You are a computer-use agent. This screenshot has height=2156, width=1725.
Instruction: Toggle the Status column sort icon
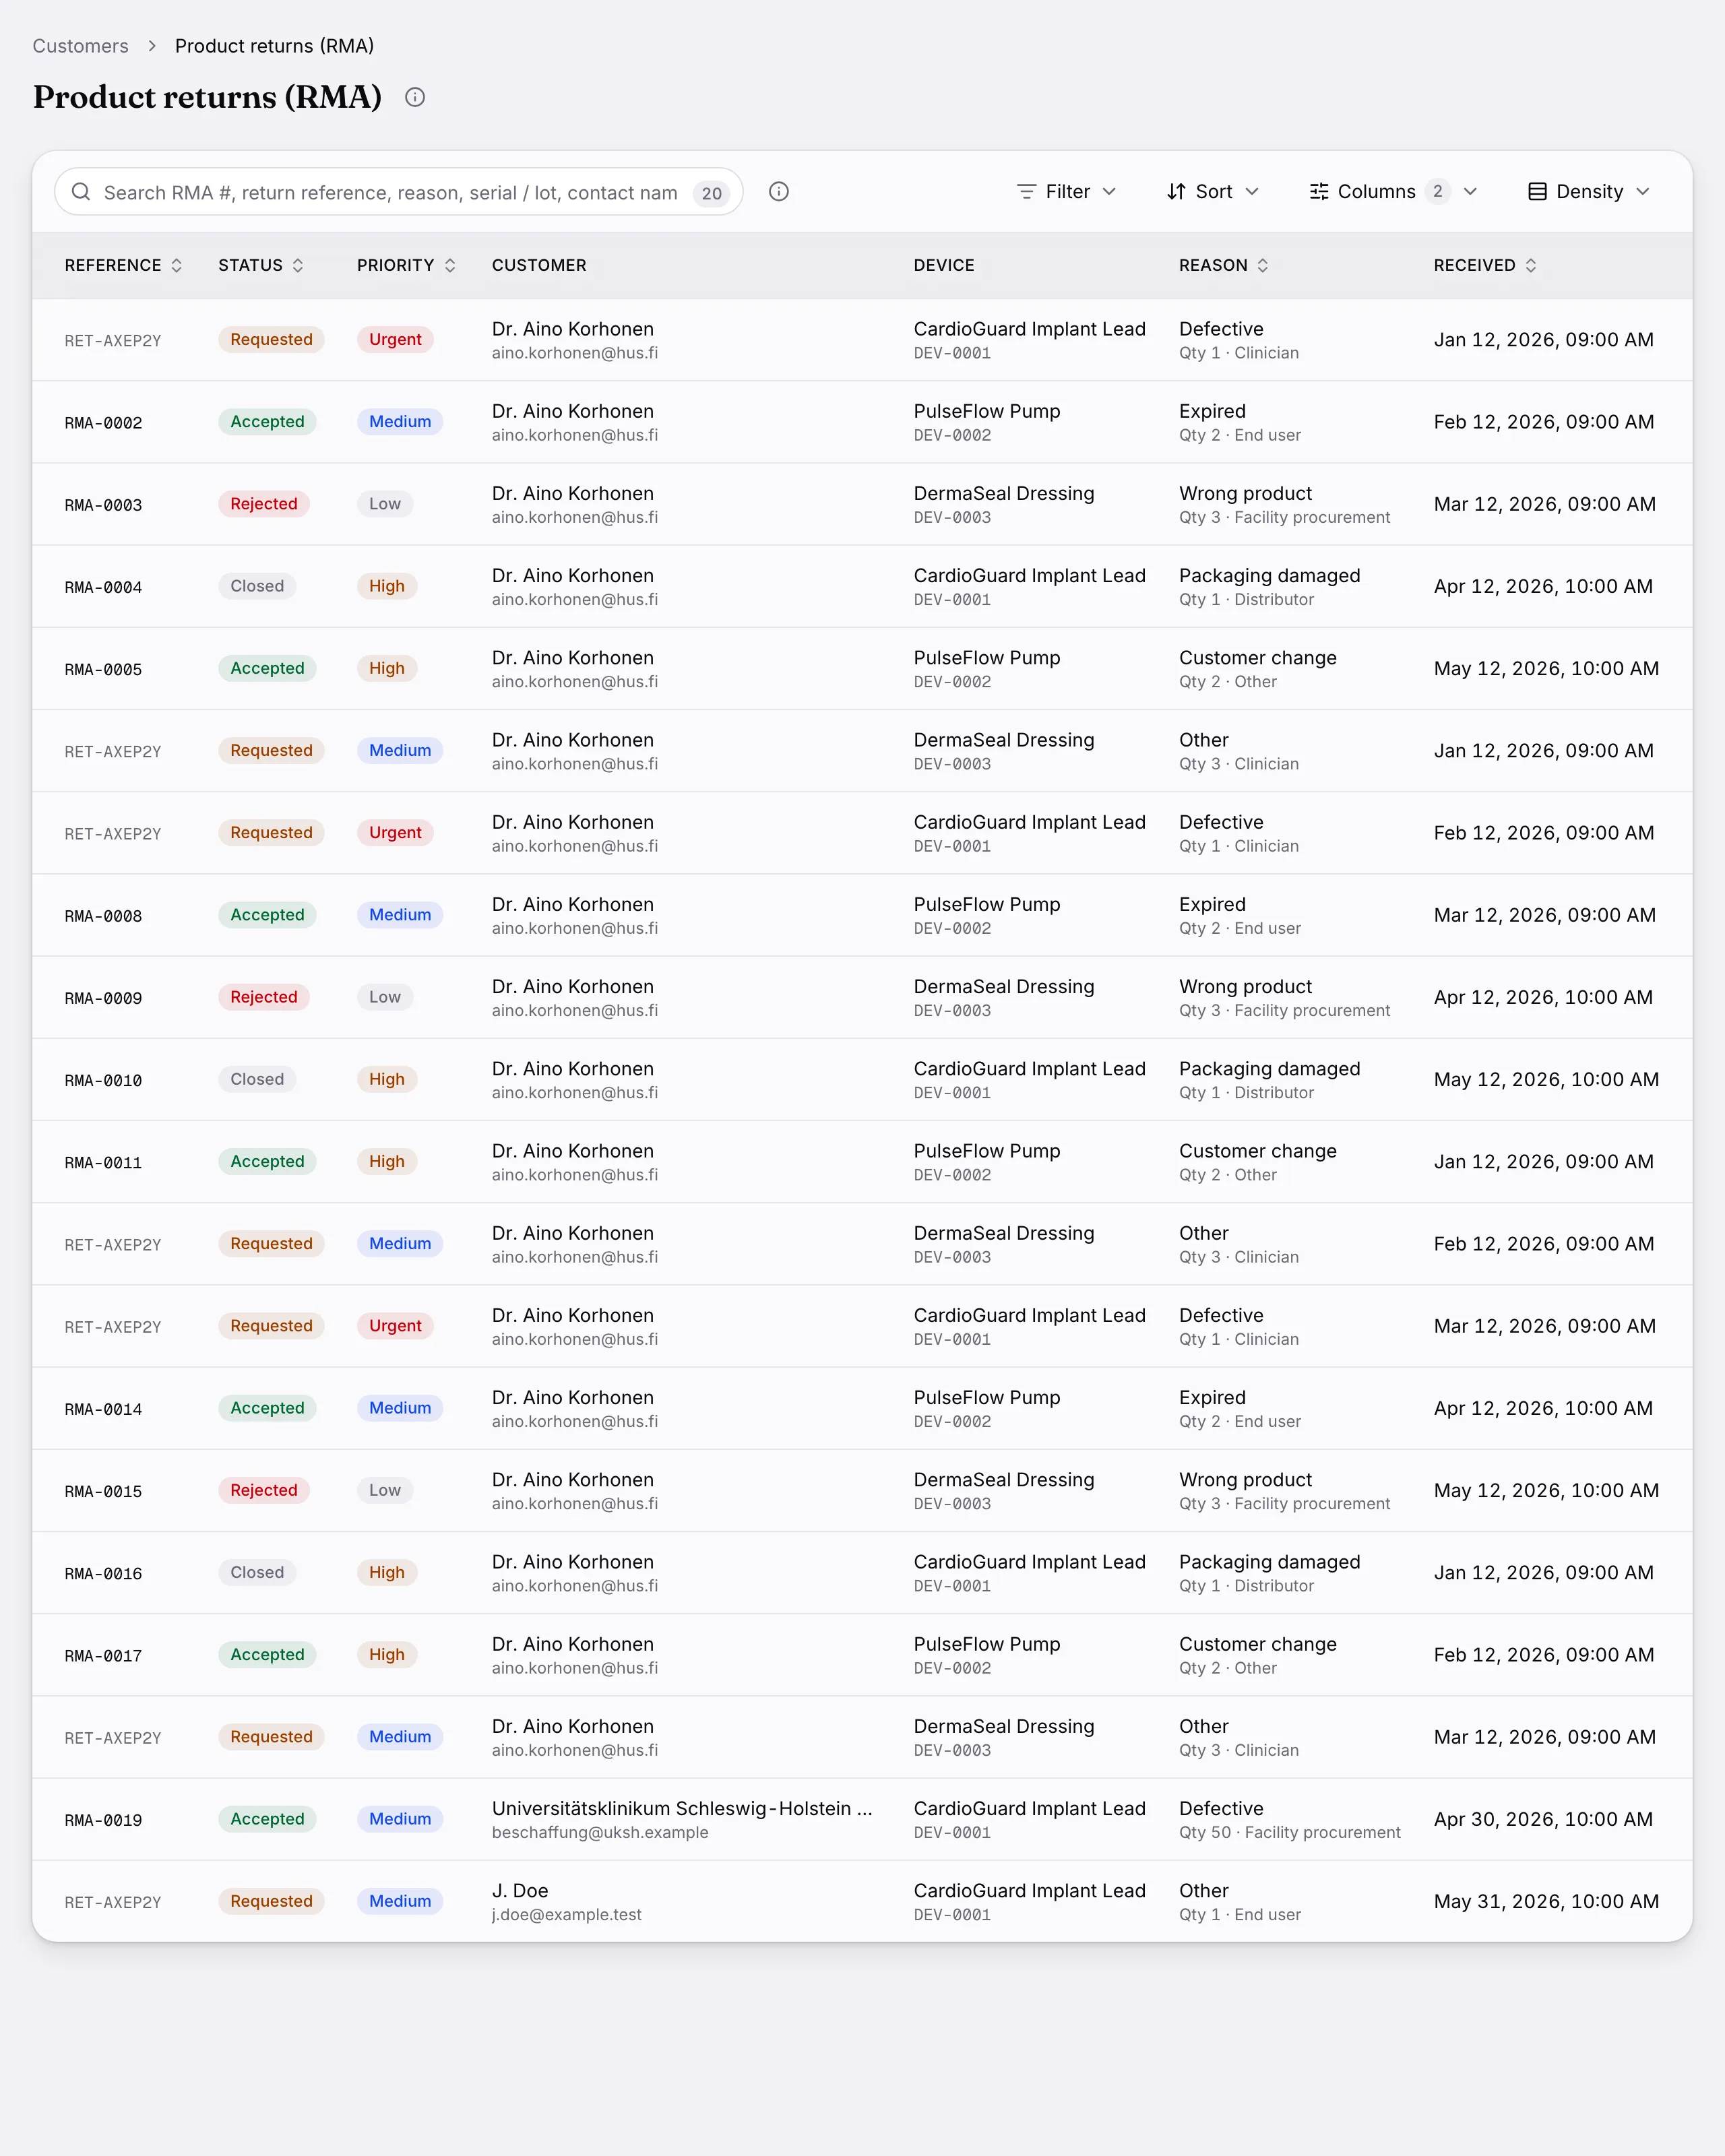pyautogui.click(x=298, y=265)
